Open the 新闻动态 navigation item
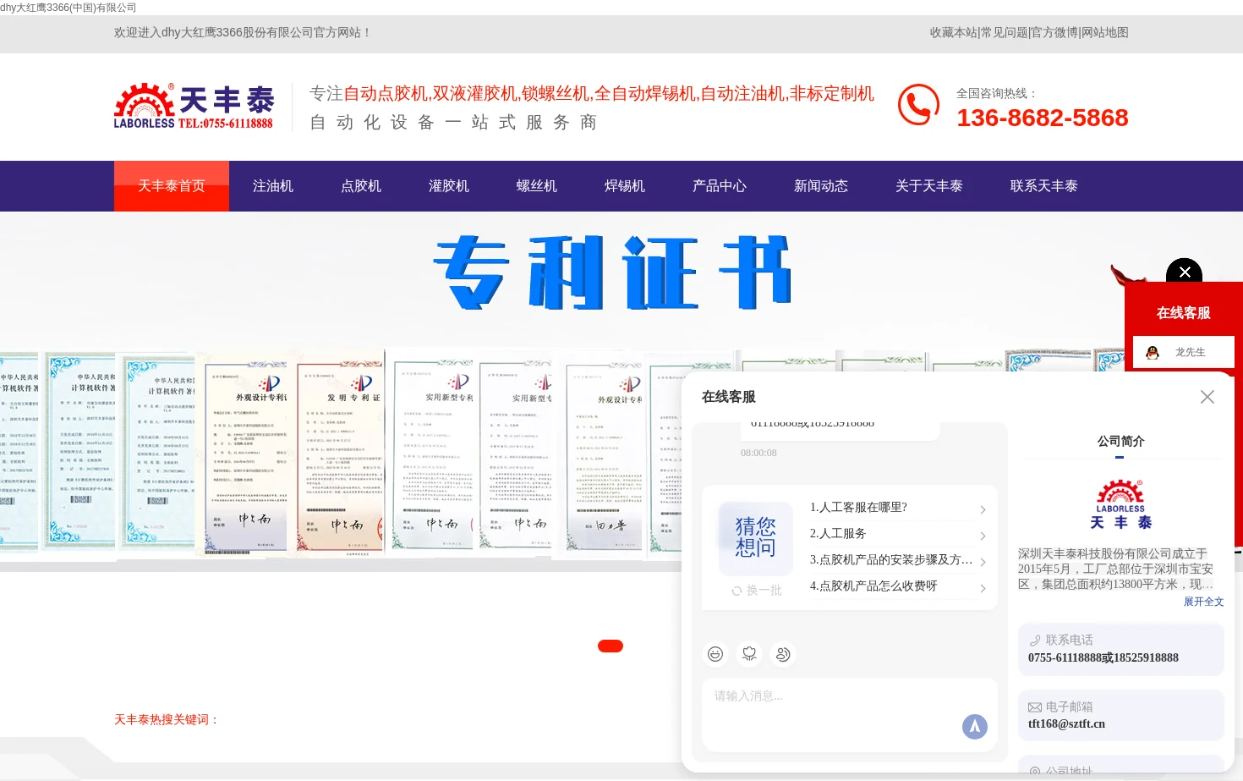Image resolution: width=1243 pixels, height=781 pixels. [821, 186]
